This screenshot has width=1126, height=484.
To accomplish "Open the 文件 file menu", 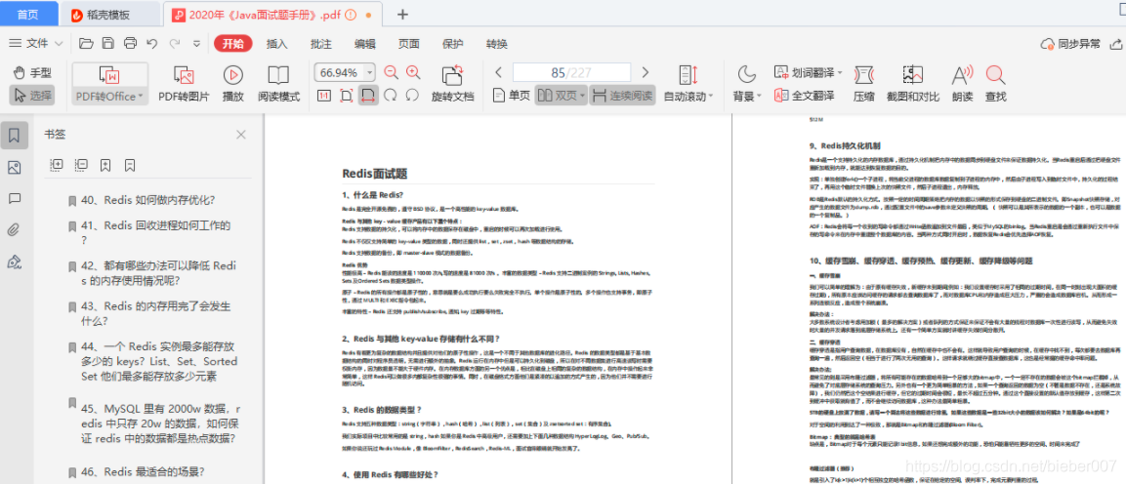I will [x=37, y=43].
